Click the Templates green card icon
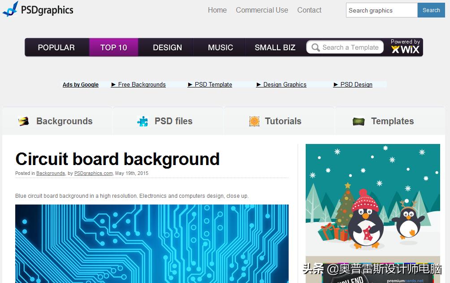This screenshot has height=283, width=450. click(359, 122)
